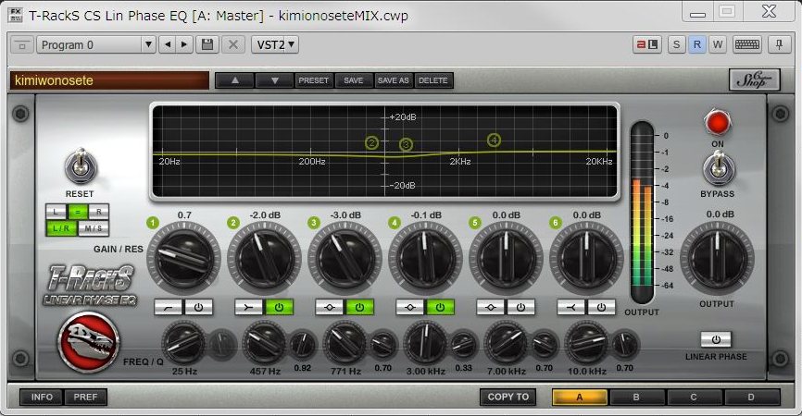Click band 4 frequency knob at 3.00 kHz
The image size is (802, 416).
pyautogui.click(x=425, y=343)
